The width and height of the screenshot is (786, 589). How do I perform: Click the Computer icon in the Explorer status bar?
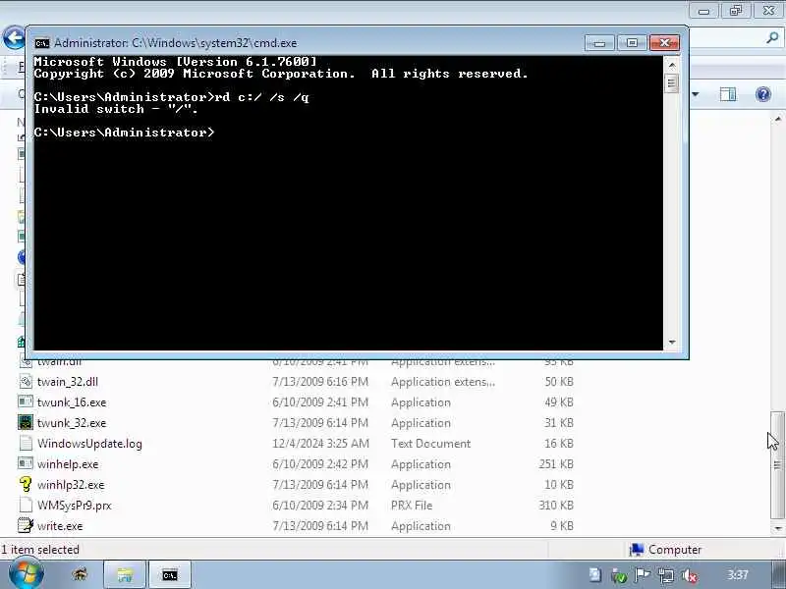pyautogui.click(x=637, y=550)
